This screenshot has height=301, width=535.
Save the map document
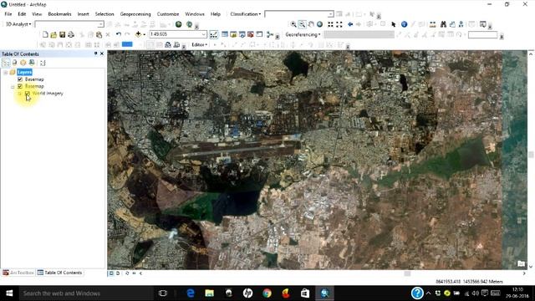point(62,34)
